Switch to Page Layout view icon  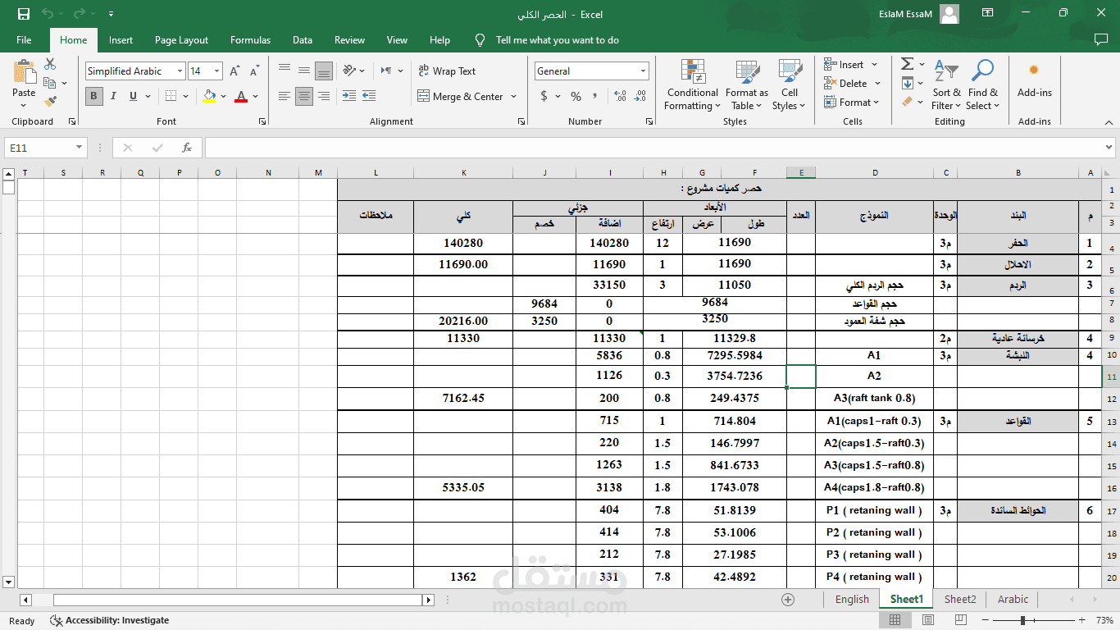(927, 620)
